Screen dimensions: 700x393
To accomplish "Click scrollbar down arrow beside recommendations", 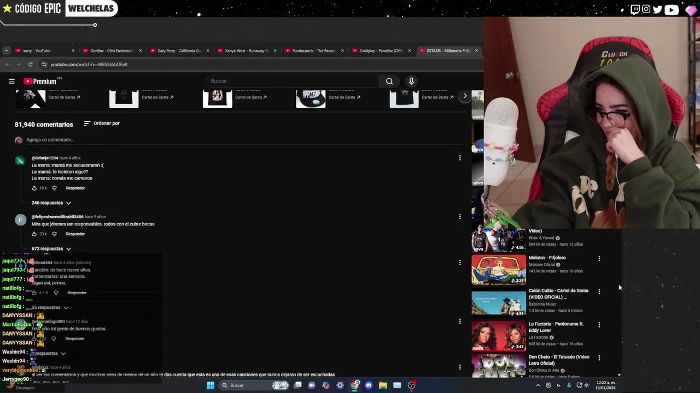I will [x=619, y=375].
